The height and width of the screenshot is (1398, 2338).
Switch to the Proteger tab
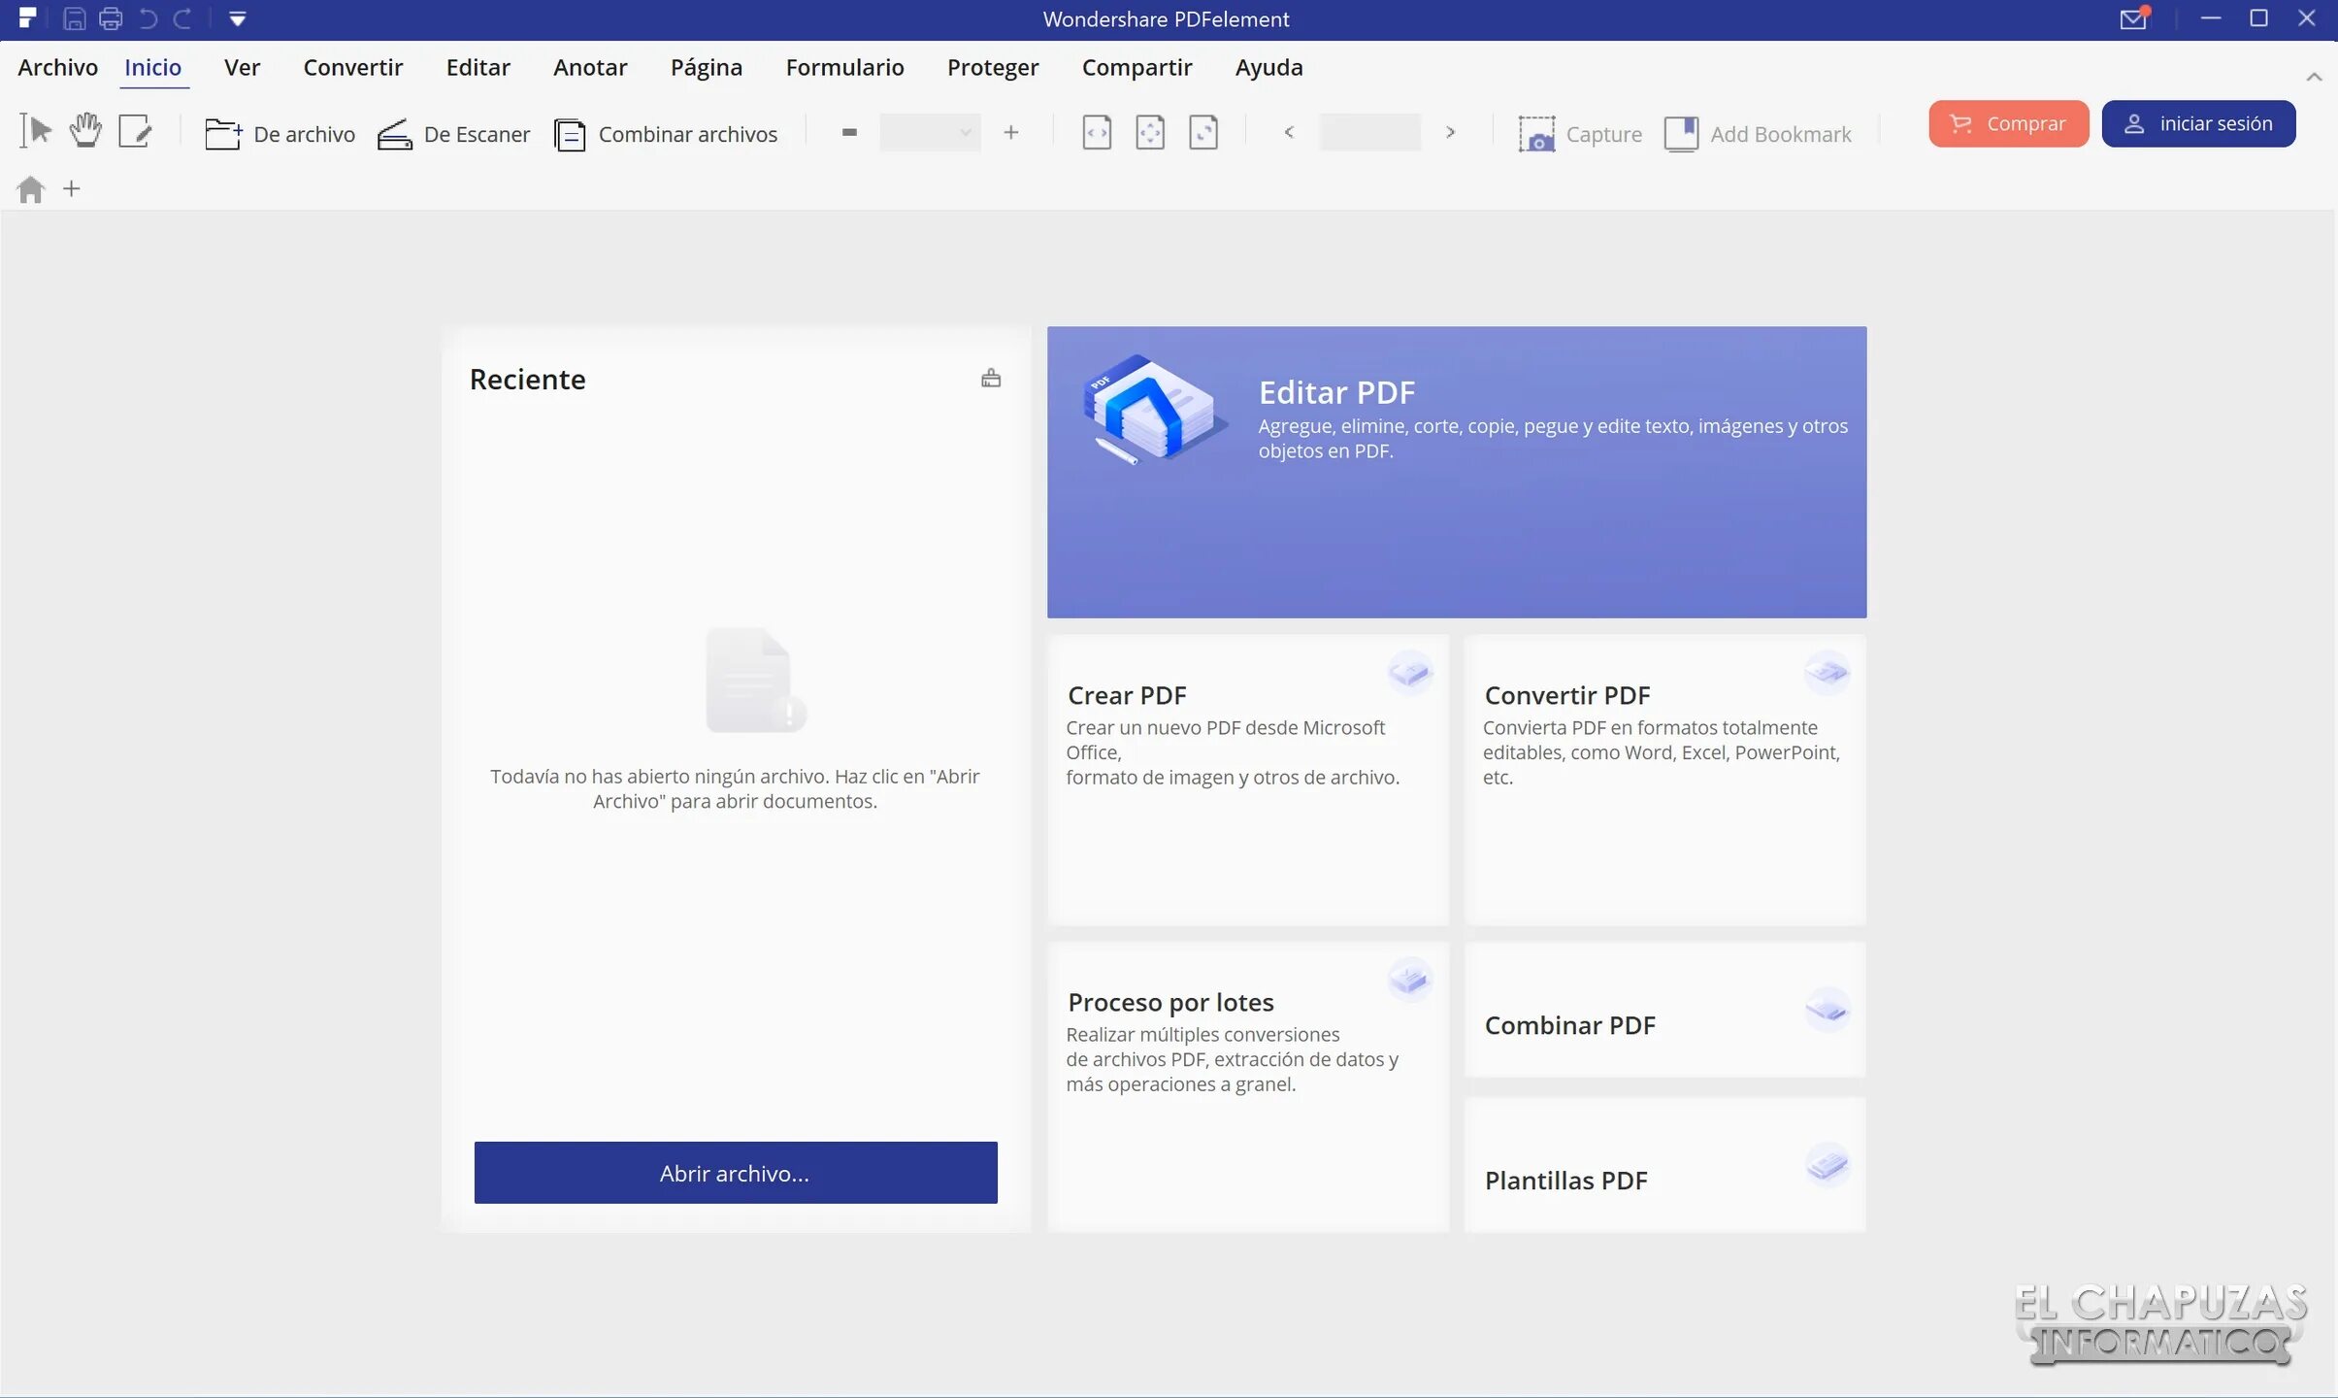pos(992,67)
